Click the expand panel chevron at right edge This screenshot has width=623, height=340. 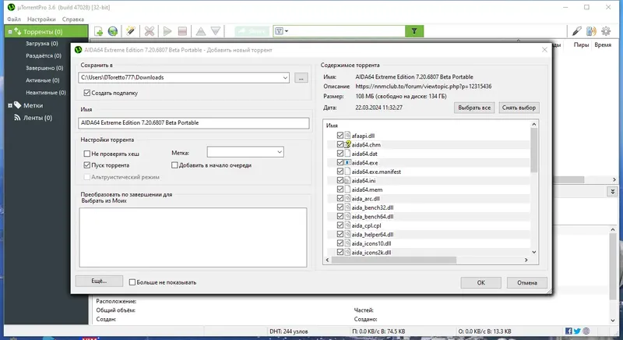tap(612, 192)
